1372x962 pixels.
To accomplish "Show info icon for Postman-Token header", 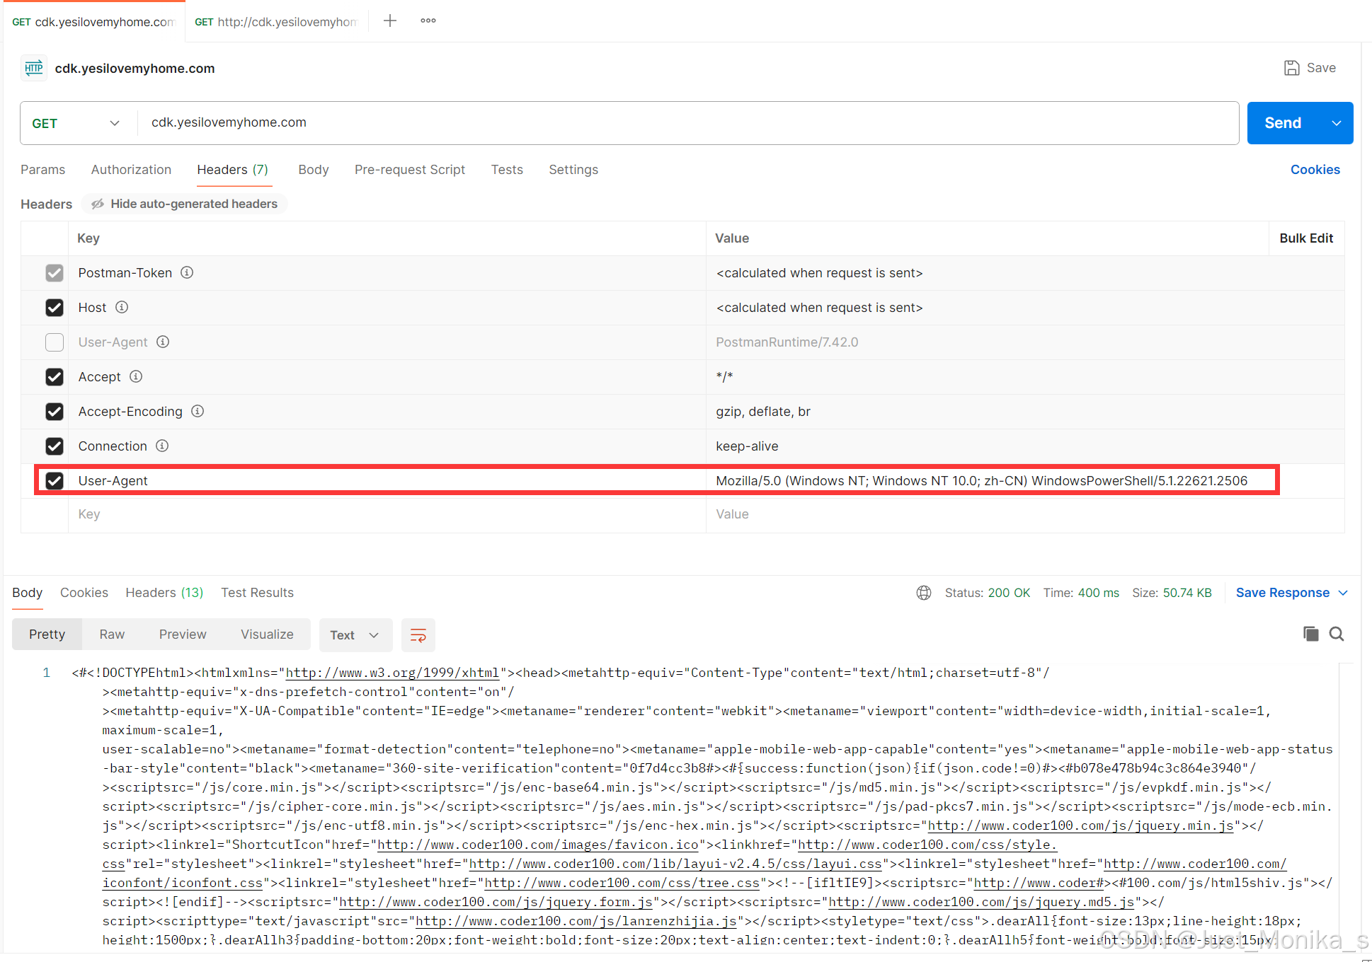I will [x=187, y=272].
